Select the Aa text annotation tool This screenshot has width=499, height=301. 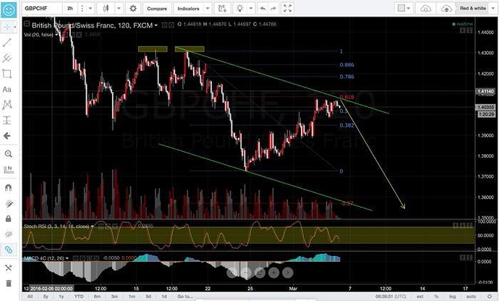[x=7, y=90]
